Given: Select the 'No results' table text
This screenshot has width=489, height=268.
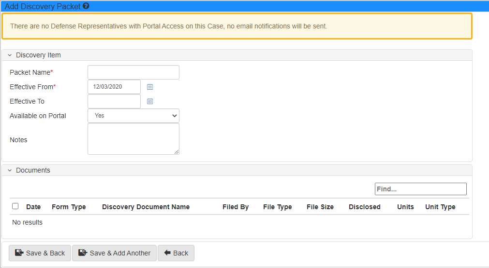Looking at the screenshot, I should 27,222.
